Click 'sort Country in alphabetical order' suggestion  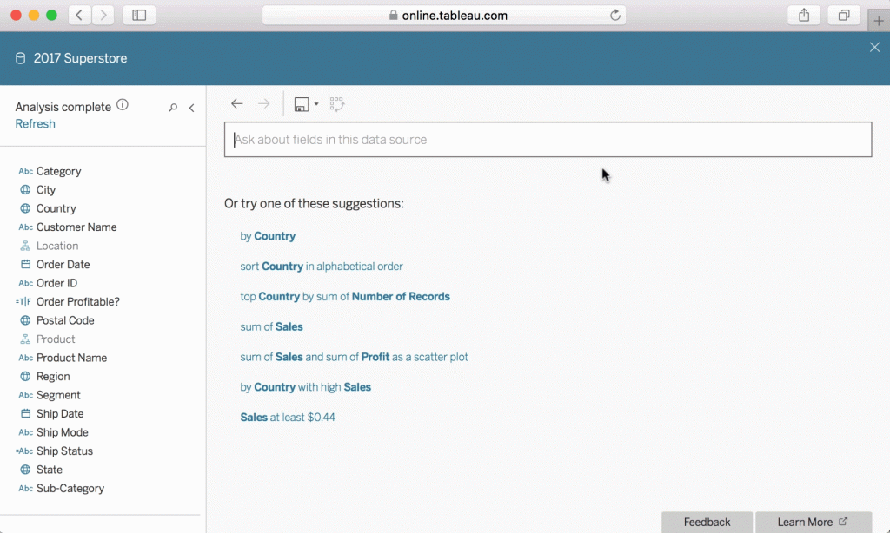click(x=322, y=266)
